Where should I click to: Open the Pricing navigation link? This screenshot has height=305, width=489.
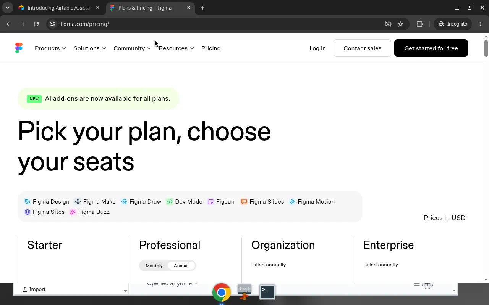coord(211,48)
